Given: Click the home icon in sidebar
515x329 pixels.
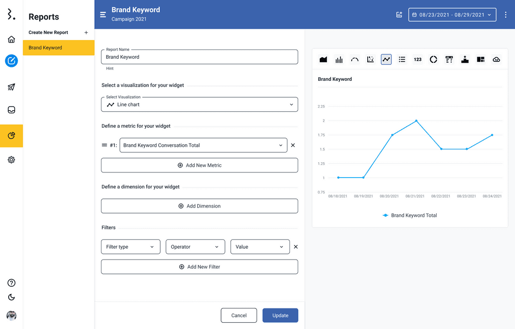Looking at the screenshot, I should point(11,40).
